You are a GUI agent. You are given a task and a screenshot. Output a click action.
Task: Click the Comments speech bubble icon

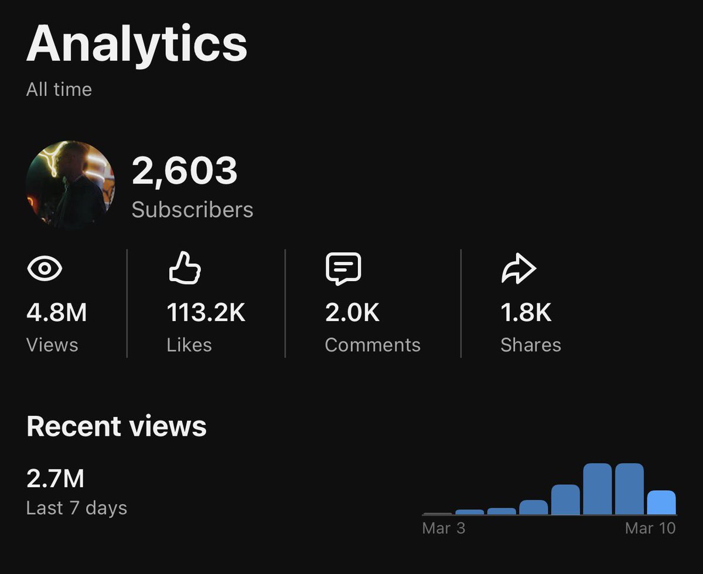click(343, 269)
